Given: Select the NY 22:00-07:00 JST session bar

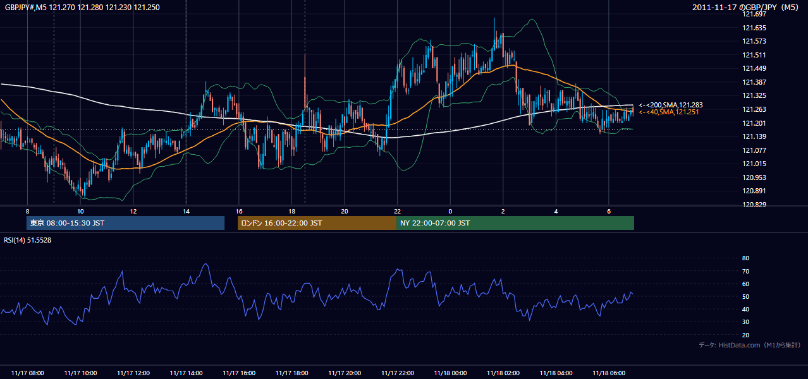Looking at the screenshot, I should (x=515, y=223).
